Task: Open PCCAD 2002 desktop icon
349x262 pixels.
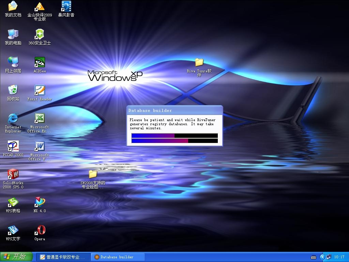Action: (x=13, y=149)
